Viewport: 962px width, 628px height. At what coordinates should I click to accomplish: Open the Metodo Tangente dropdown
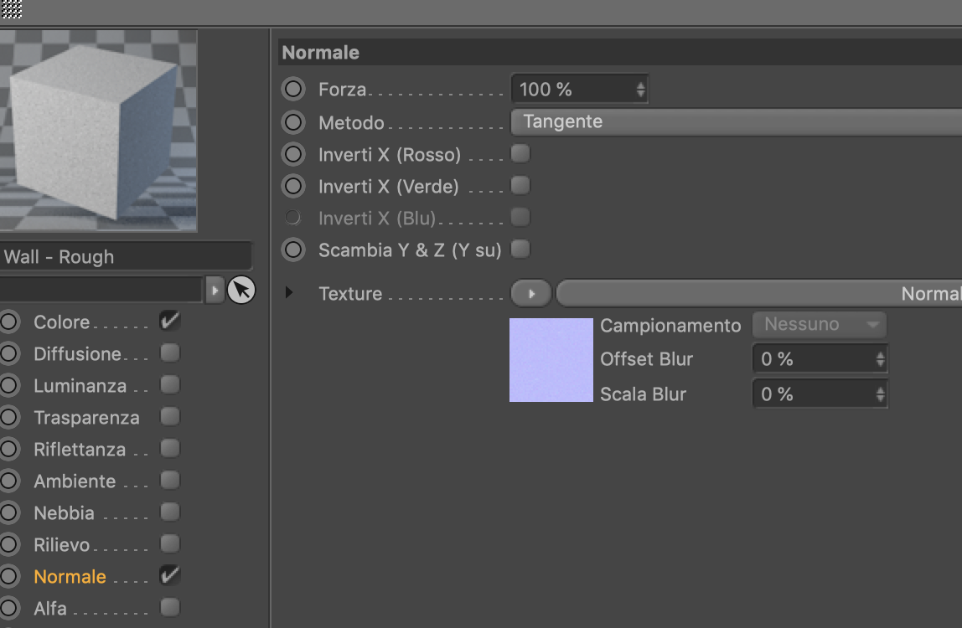point(737,122)
